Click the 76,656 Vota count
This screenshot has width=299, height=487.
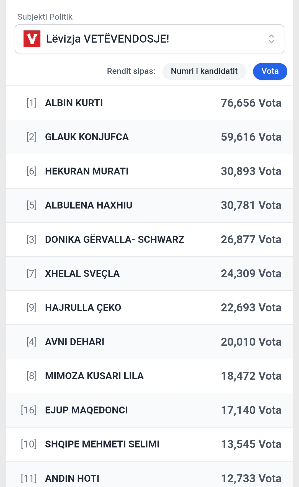coord(251,103)
